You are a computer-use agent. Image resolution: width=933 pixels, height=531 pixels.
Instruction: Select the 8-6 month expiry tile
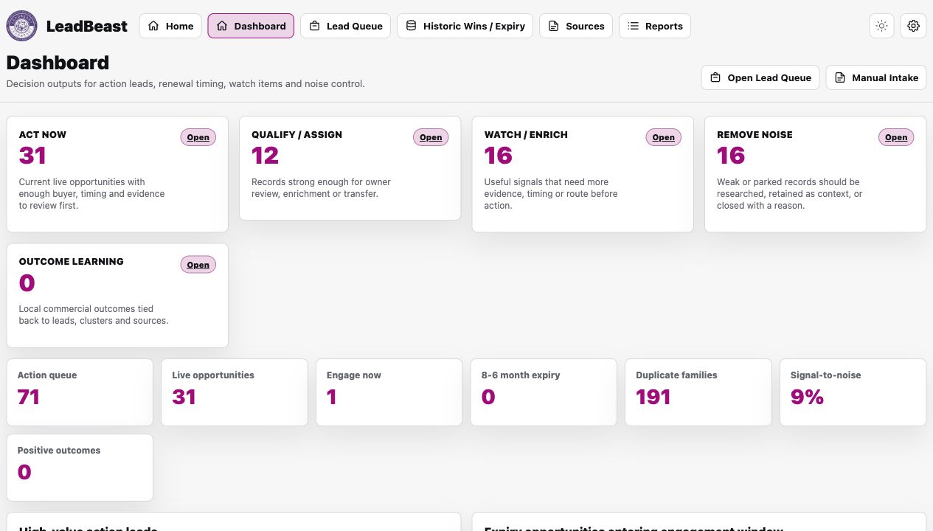[x=544, y=392]
